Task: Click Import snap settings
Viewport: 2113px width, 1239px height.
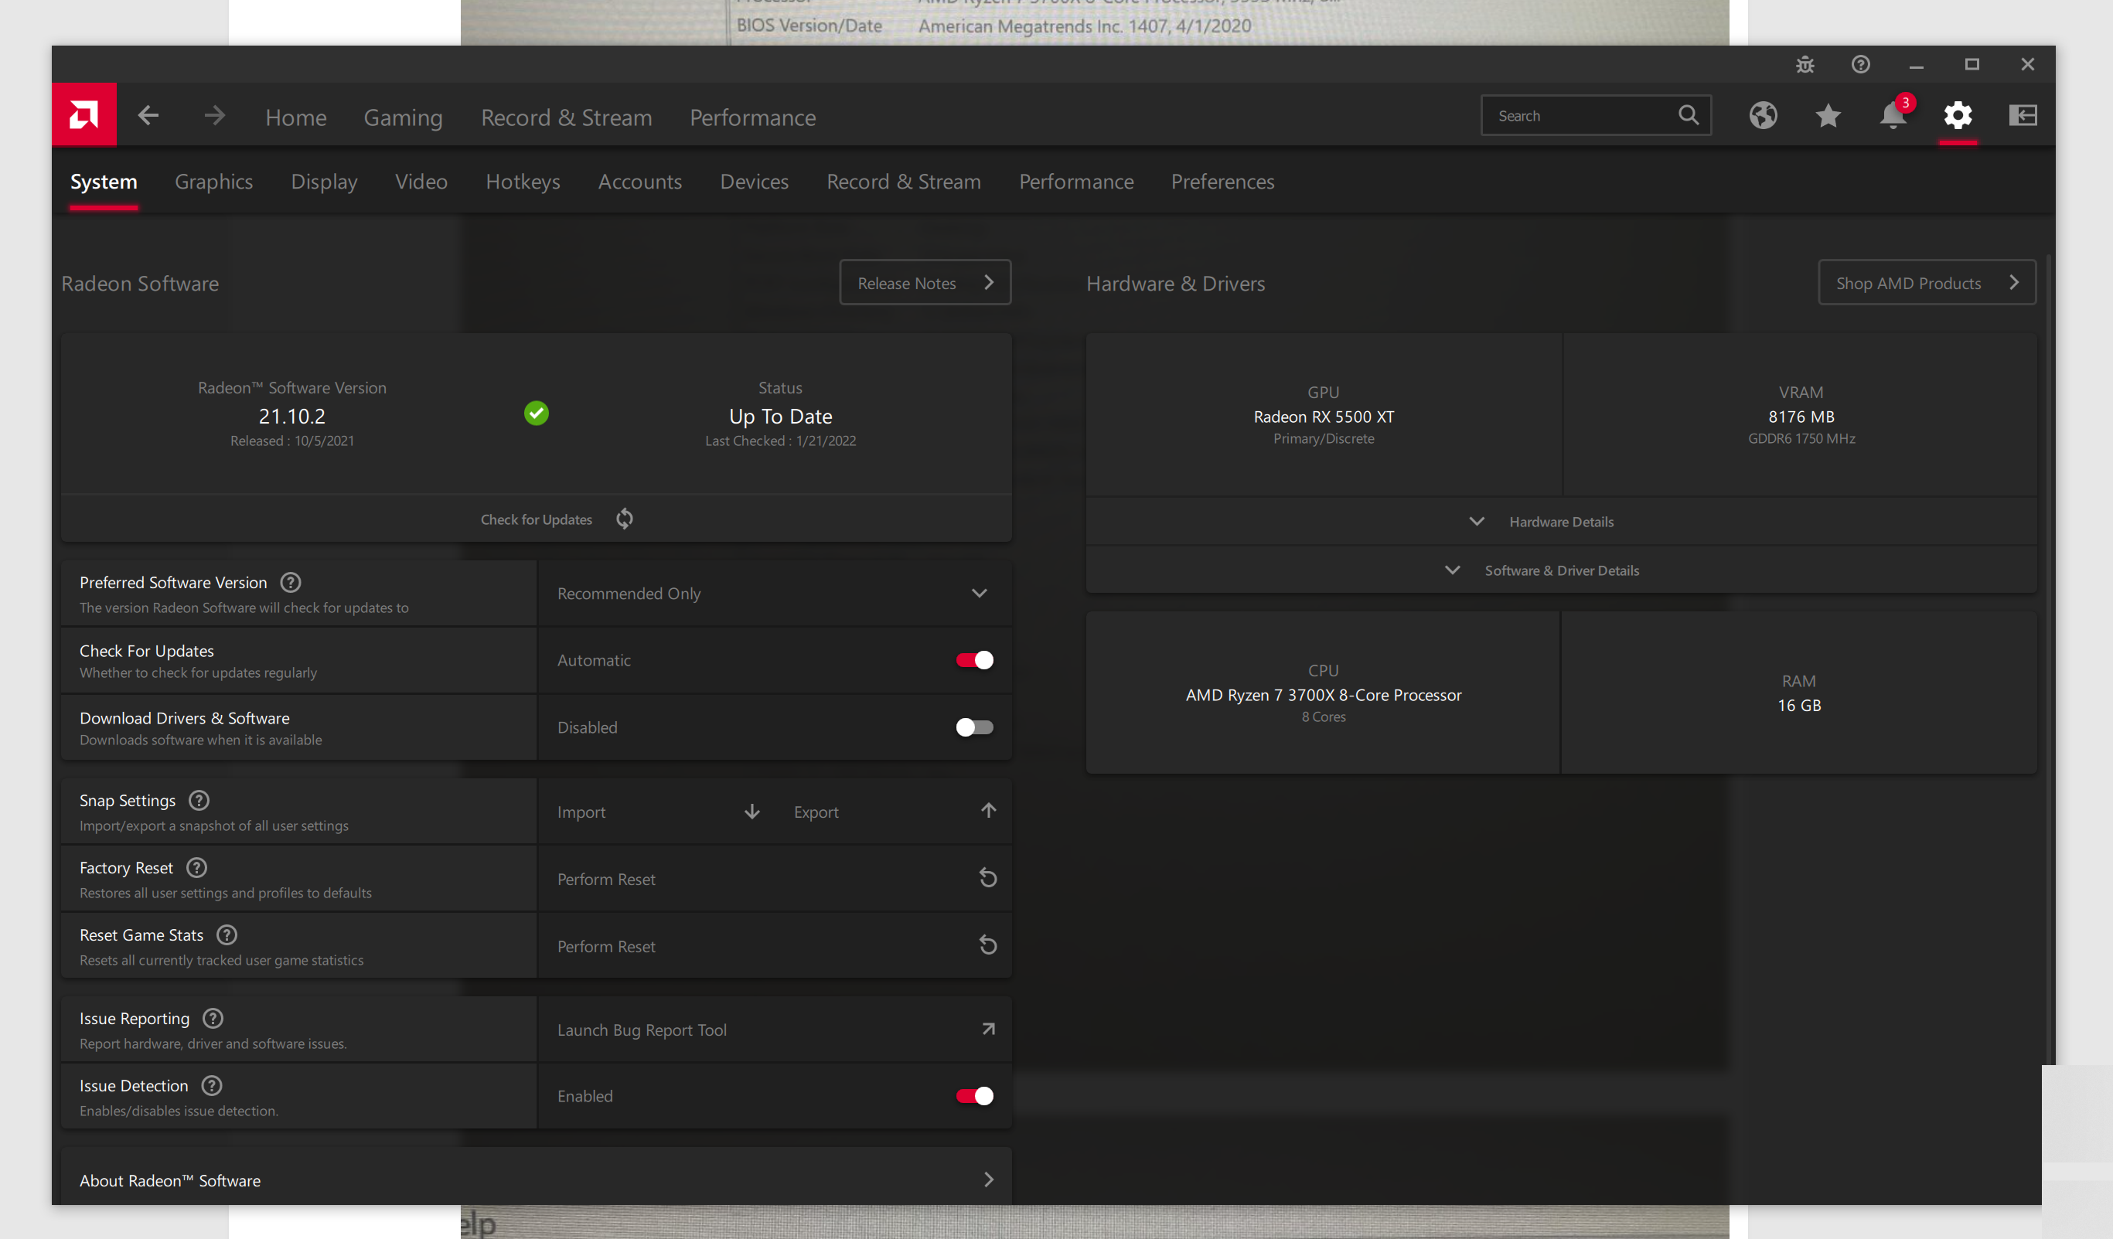Action: click(581, 812)
